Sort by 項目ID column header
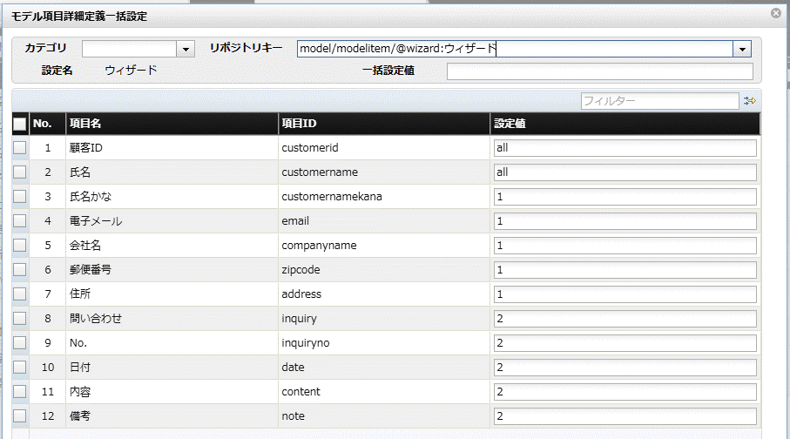 [x=384, y=124]
